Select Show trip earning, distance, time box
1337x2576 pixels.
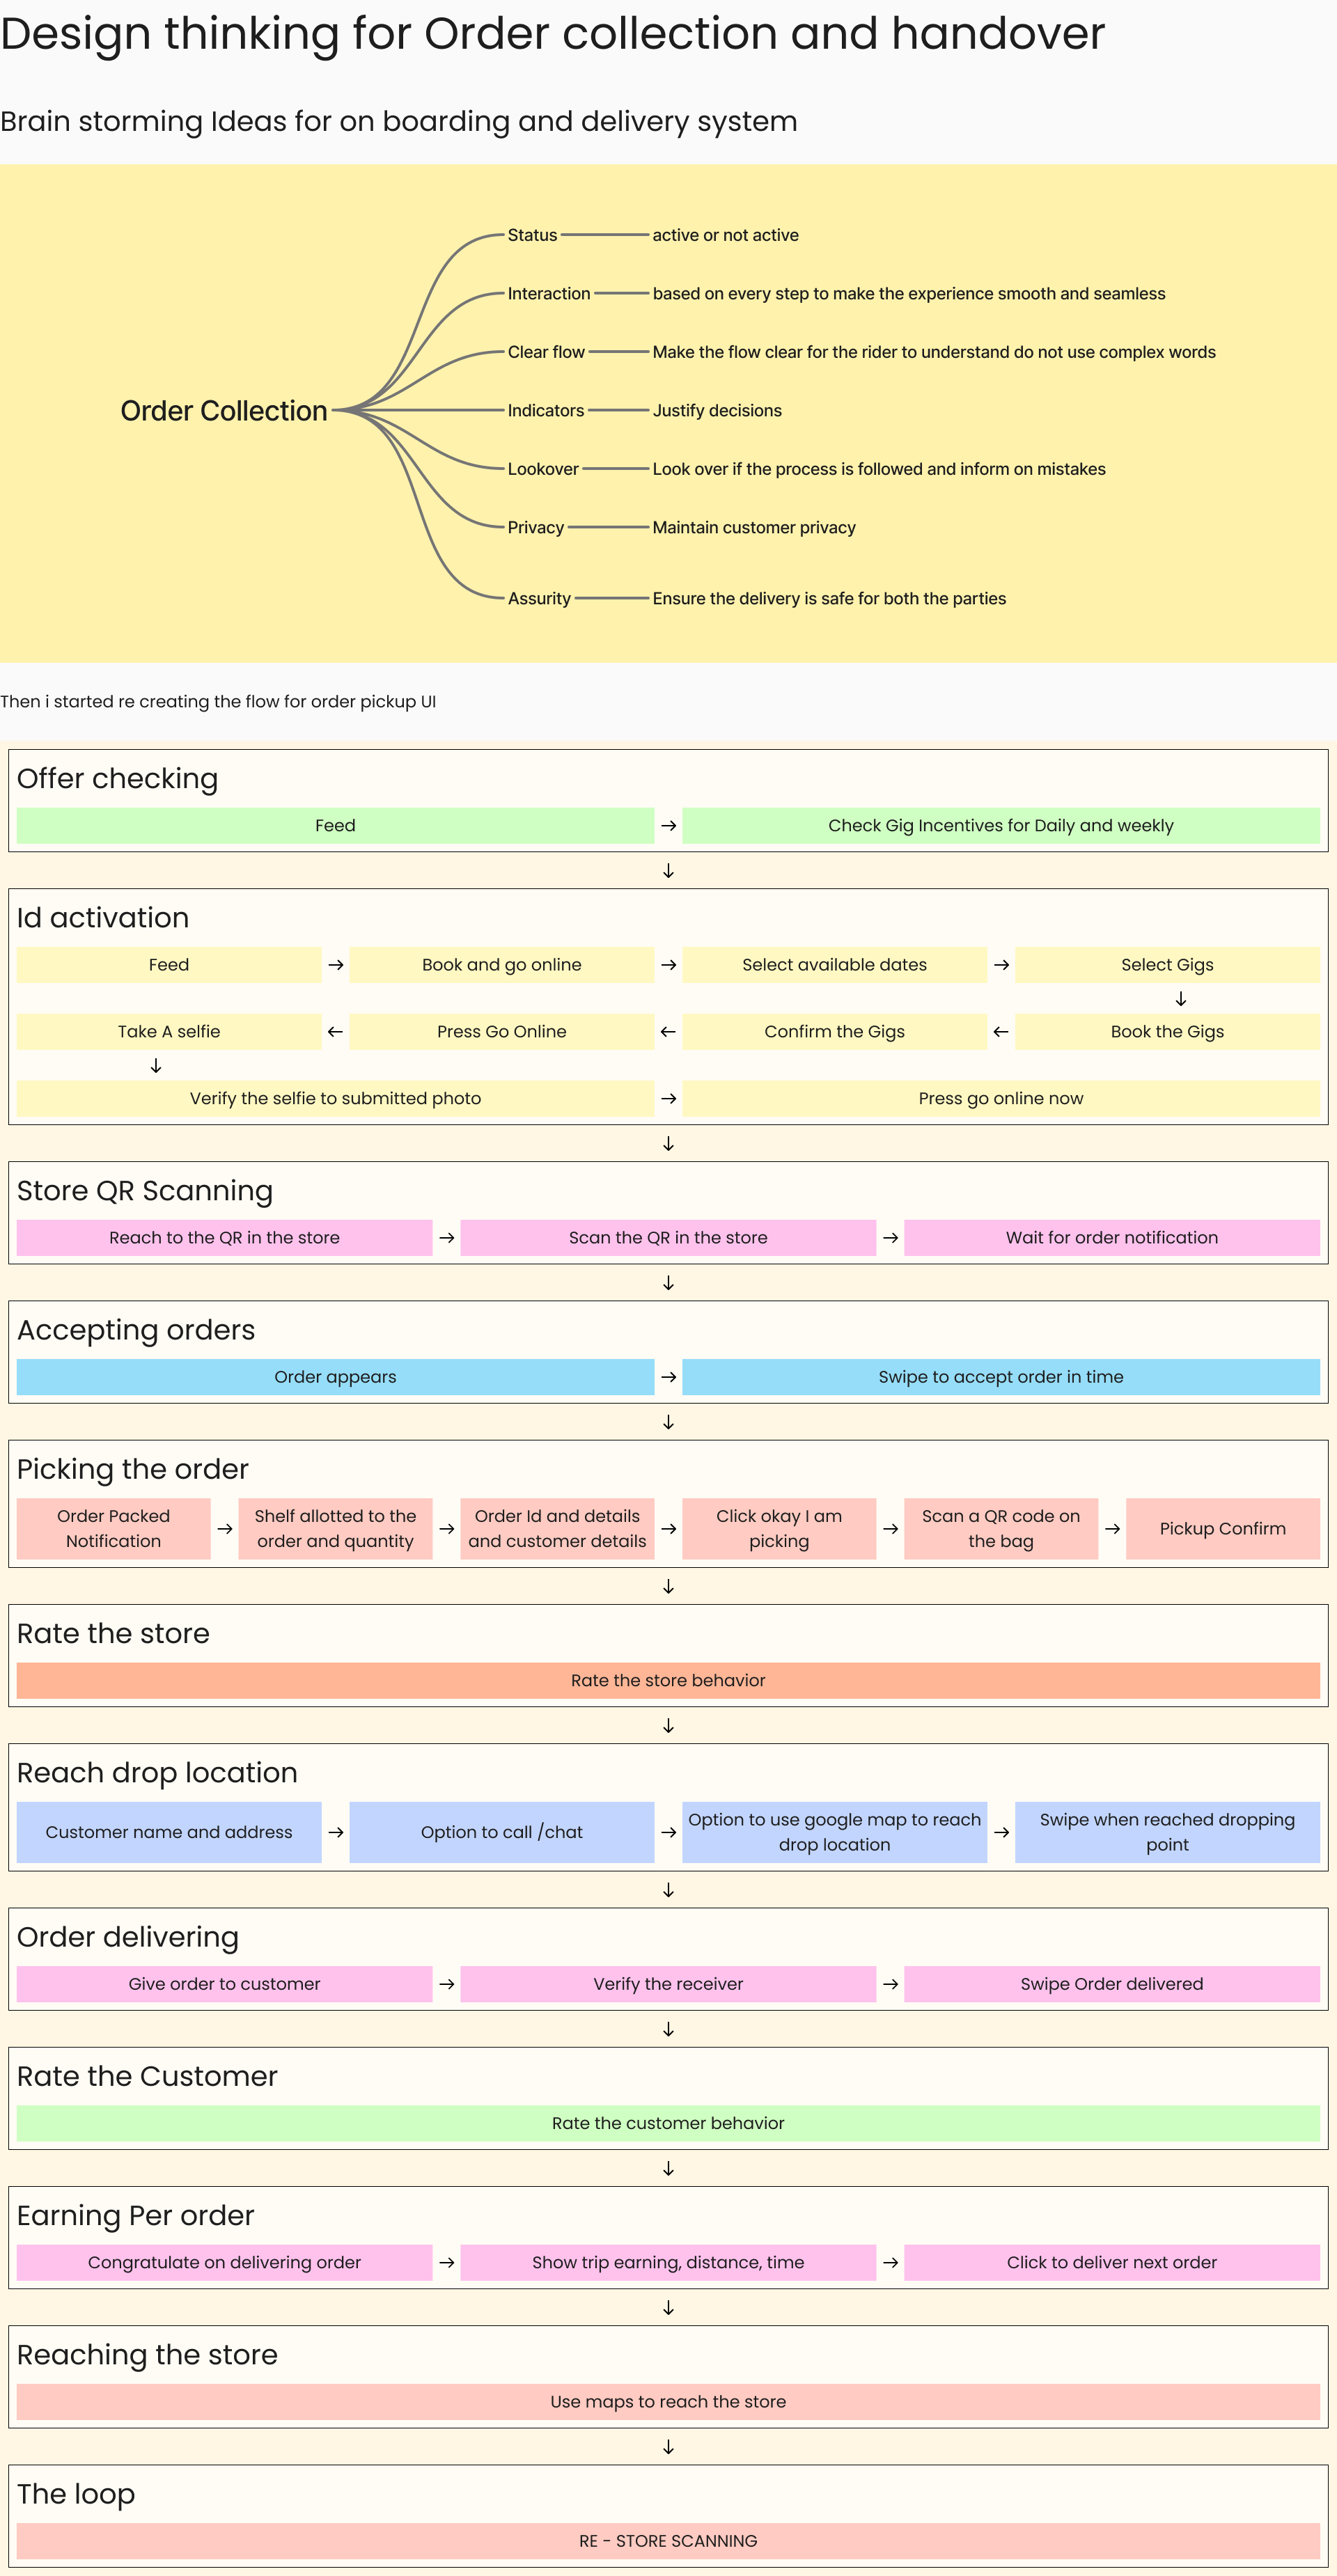click(x=668, y=2262)
